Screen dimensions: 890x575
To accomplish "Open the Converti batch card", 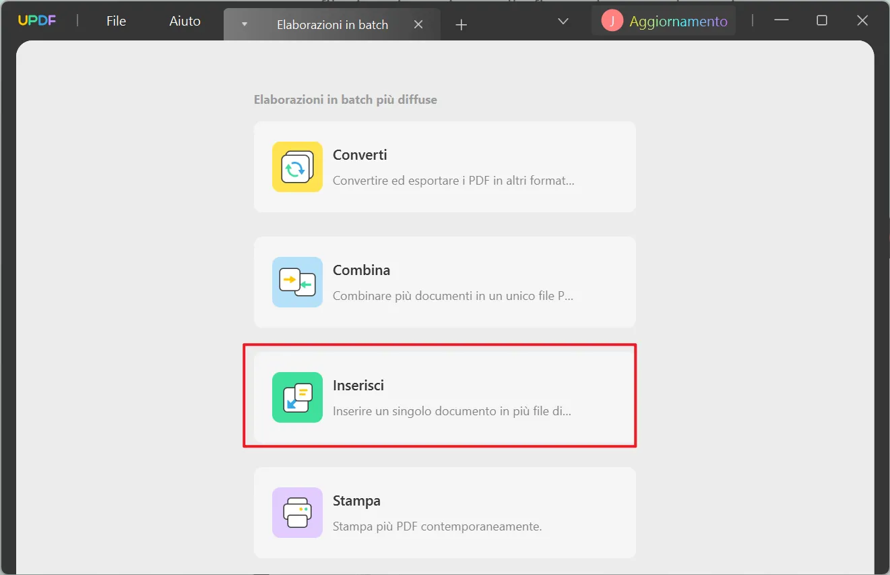I will pos(445,167).
